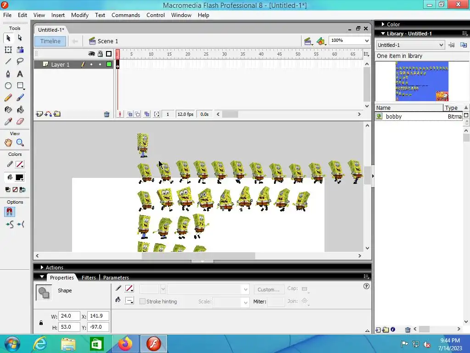
Task: Select the Line tool
Action: pos(8,62)
